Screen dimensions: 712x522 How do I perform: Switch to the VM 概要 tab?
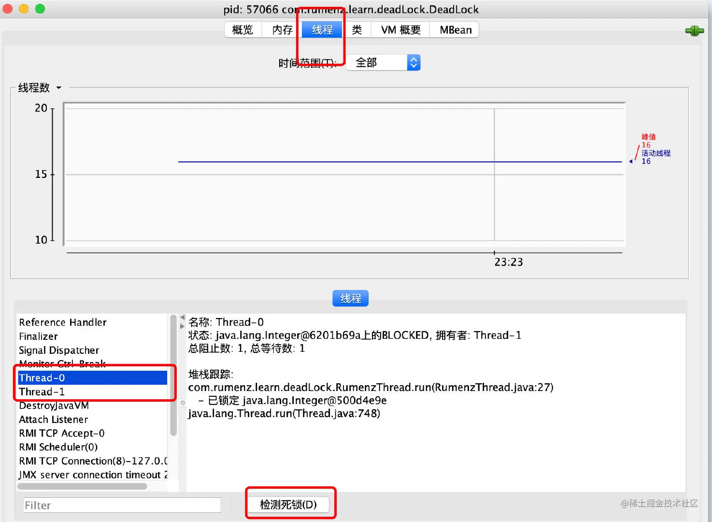[x=400, y=30]
